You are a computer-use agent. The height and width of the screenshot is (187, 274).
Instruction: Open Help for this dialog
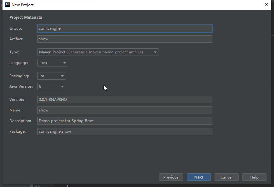point(254,177)
